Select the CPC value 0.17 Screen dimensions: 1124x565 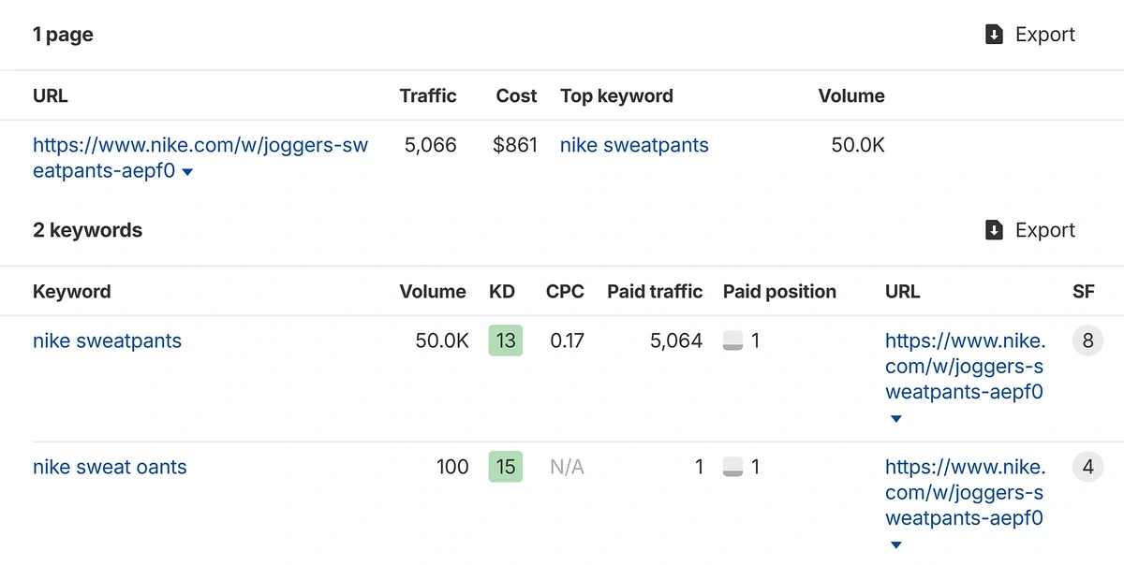[x=567, y=340]
